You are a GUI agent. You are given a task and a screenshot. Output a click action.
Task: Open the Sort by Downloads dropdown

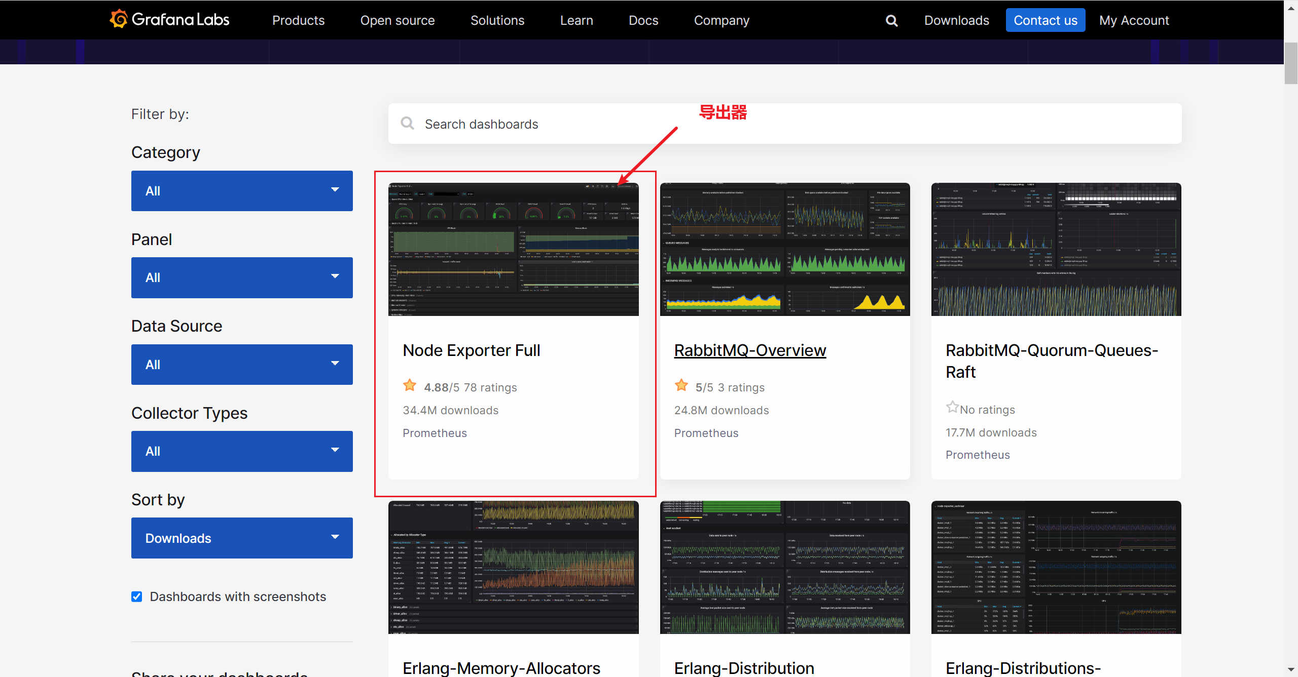242,538
